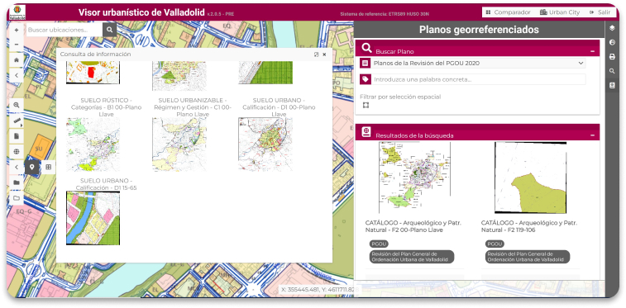Click the document icon beside the plan dropdown
This screenshot has width=626, height=308.
point(365,63)
